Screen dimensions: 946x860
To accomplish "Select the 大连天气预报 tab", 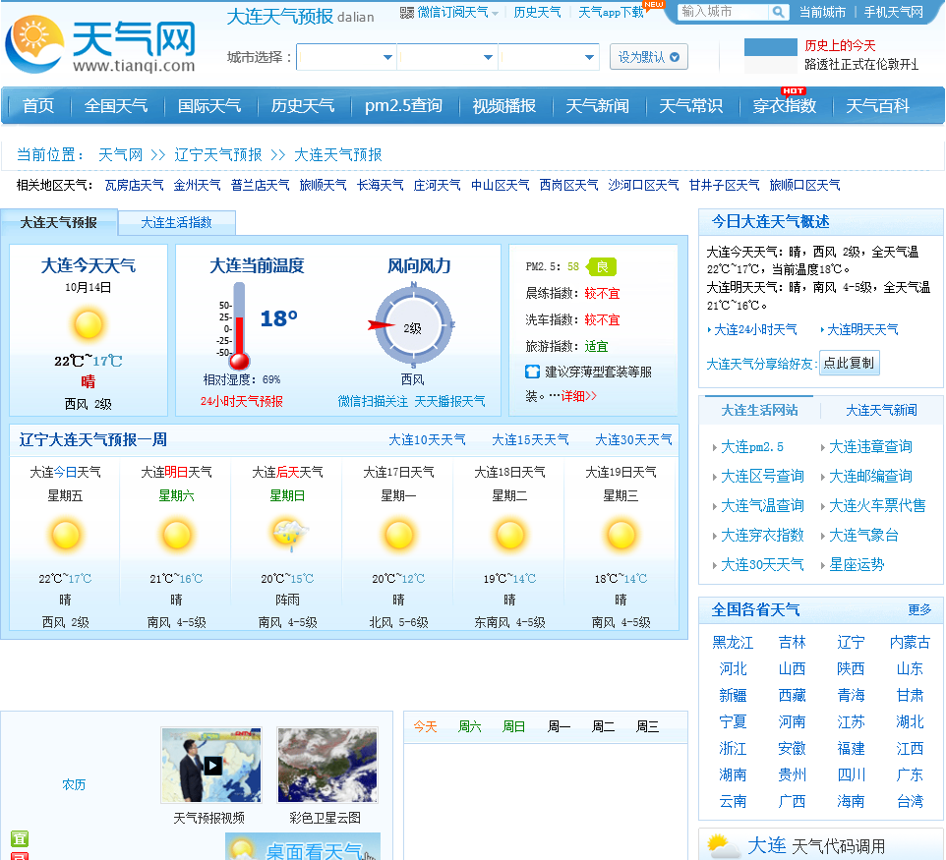I will pyautogui.click(x=59, y=222).
